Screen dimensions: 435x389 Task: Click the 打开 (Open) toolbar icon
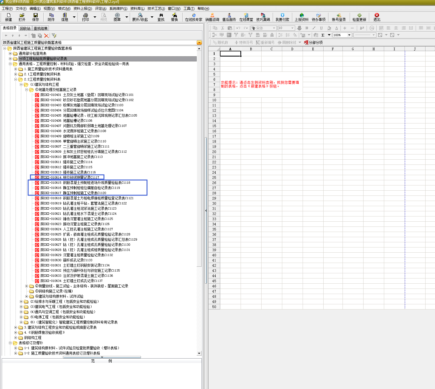pyautogui.click(x=22, y=17)
